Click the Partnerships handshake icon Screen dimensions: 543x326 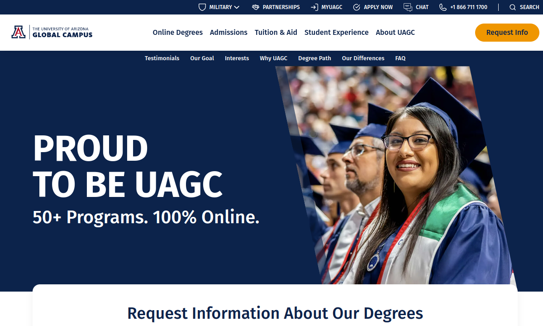256,7
